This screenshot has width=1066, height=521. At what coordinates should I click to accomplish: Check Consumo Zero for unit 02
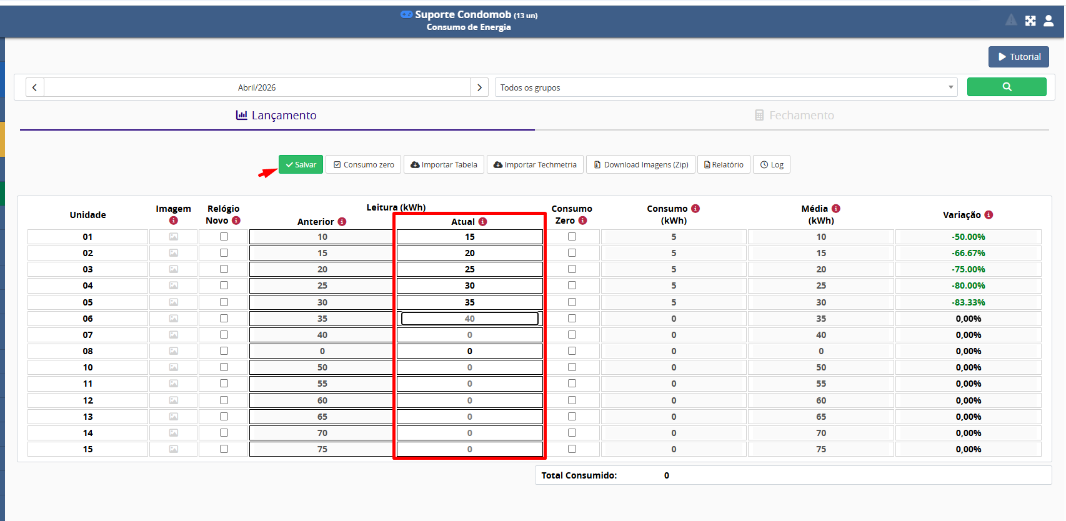point(572,253)
